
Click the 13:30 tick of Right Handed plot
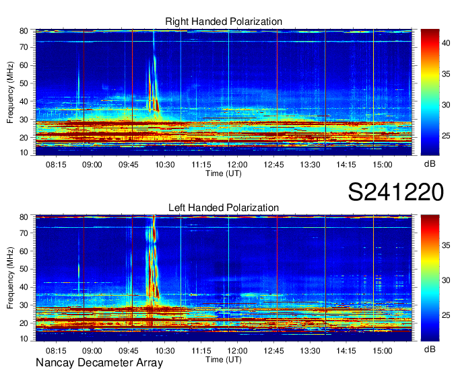[x=310, y=165]
